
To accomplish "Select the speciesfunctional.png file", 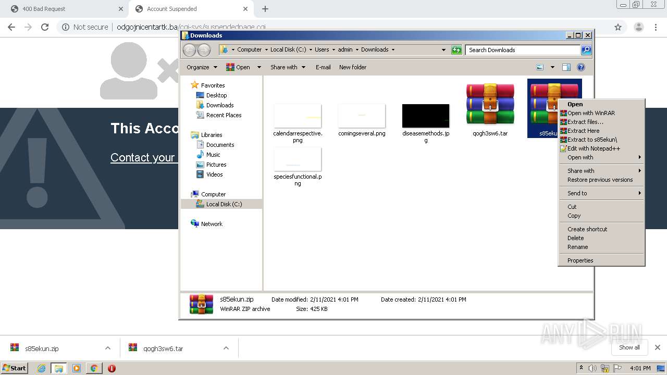I will 298,167.
